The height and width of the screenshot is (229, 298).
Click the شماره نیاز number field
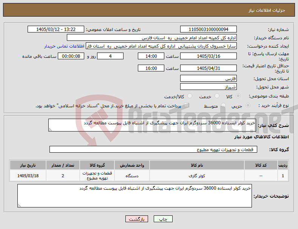pos(208,29)
